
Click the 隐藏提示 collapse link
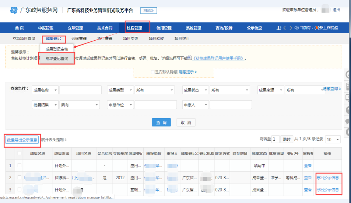pos(187,72)
